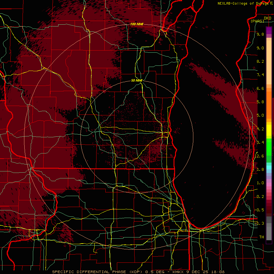Click the 5.0 scale value

(x=260, y=115)
